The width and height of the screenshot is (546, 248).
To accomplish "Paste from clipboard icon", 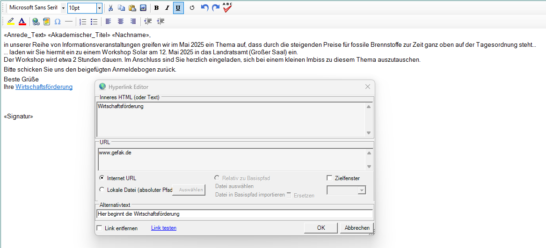I will tap(132, 7).
